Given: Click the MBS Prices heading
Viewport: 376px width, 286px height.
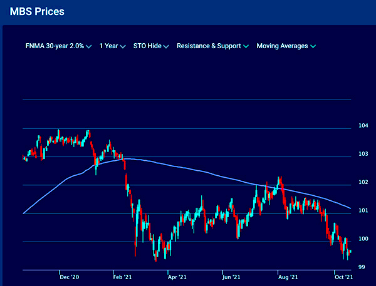Looking at the screenshot, I should click(x=37, y=11).
